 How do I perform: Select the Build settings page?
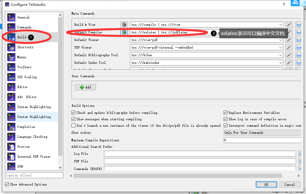(32, 37)
